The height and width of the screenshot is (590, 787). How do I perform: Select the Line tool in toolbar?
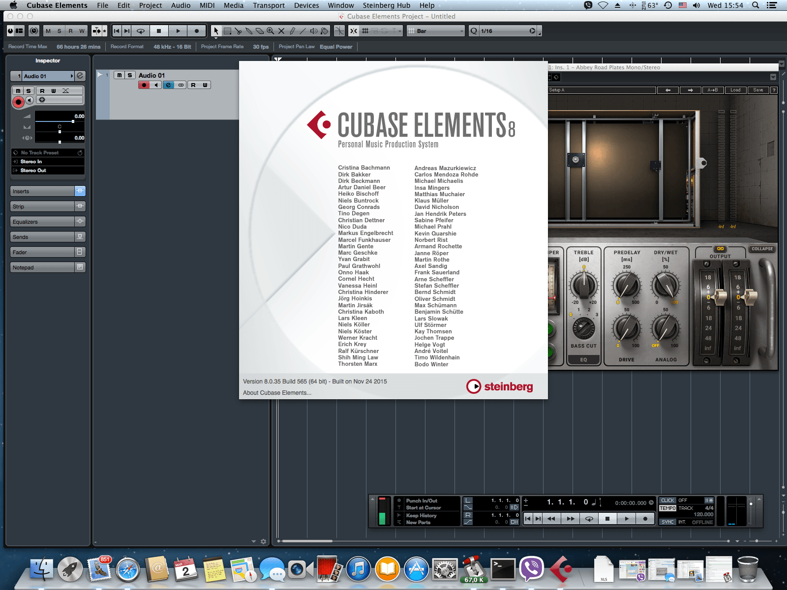coord(303,31)
